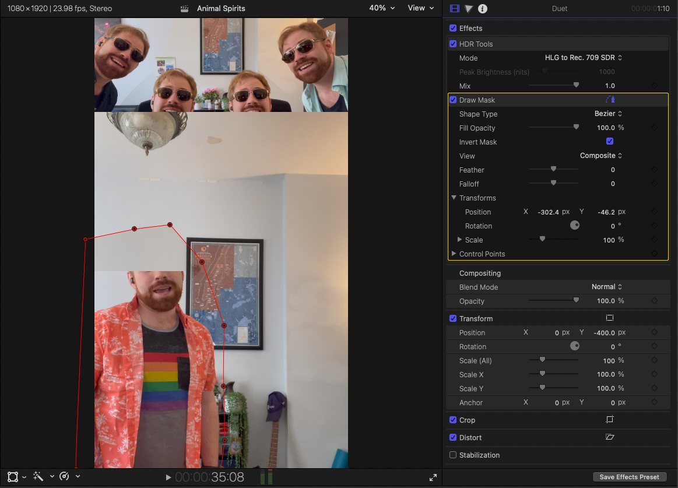Adjust the Feather slider

(553, 169)
